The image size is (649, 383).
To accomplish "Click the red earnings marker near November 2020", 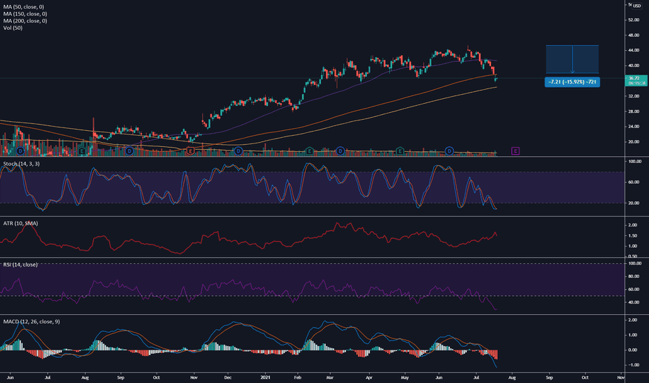I will (x=190, y=151).
